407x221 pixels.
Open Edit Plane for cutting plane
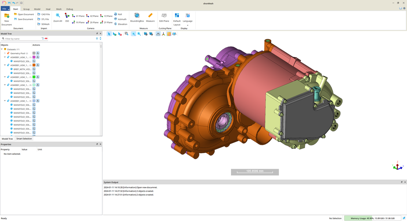(164, 18)
